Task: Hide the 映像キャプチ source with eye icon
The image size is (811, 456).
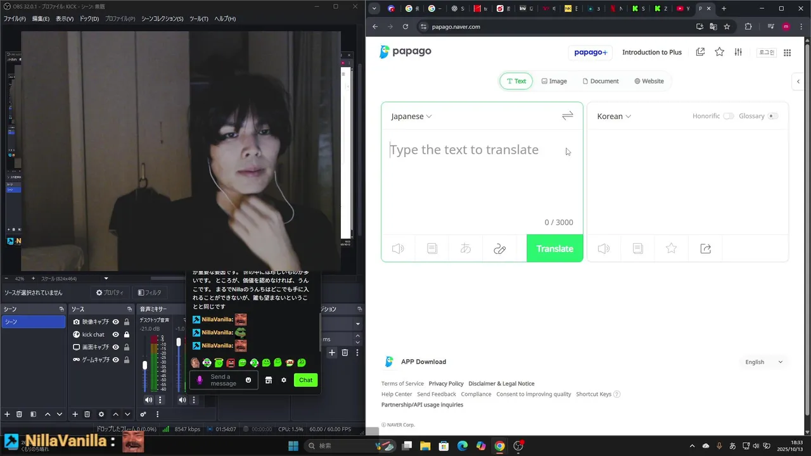Action: pos(116,322)
